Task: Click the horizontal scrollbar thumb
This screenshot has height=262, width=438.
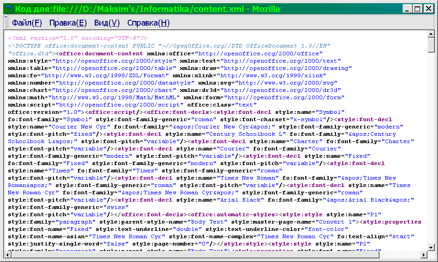Action: click(195, 255)
